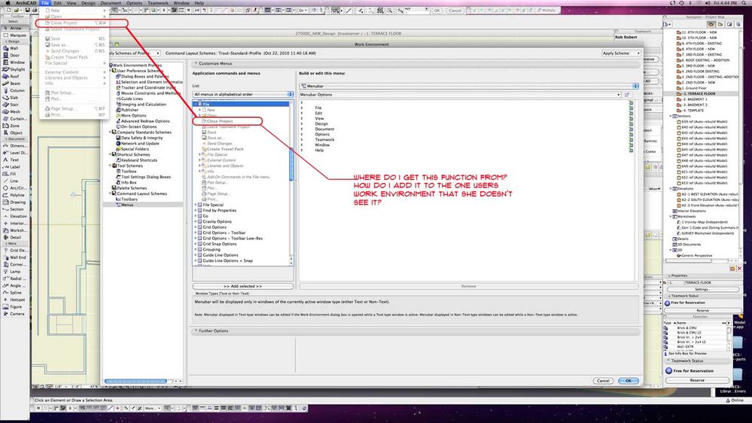Viewport: 752px width, 423px height.
Task: Open the Edit menu in menu bar
Action: pyautogui.click(x=57, y=3)
